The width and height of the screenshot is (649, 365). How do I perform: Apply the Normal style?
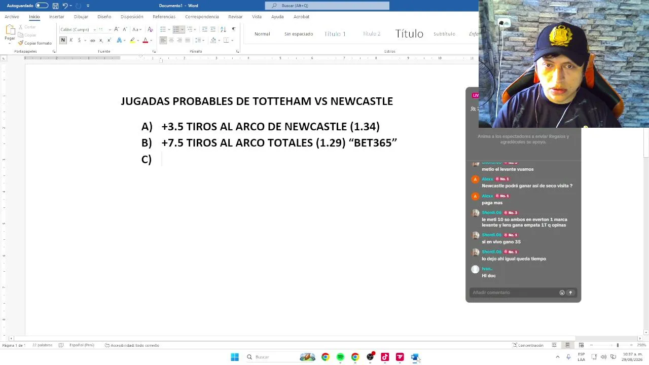[x=262, y=34]
